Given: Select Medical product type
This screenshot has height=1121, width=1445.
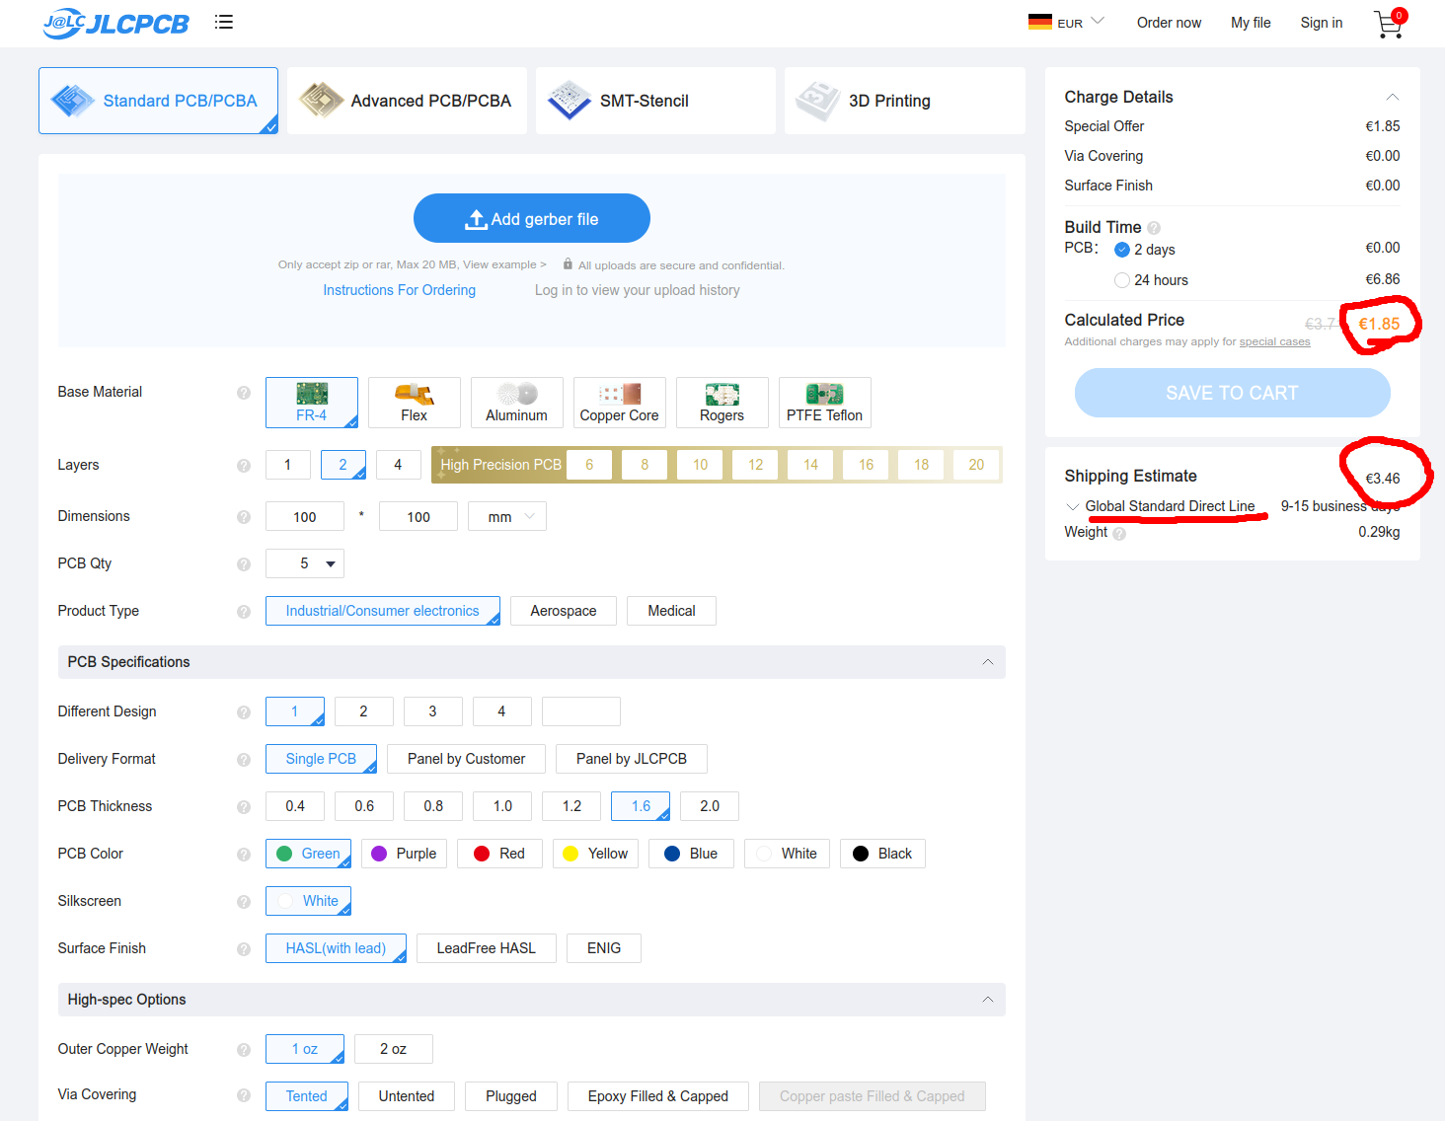Looking at the screenshot, I should (672, 611).
